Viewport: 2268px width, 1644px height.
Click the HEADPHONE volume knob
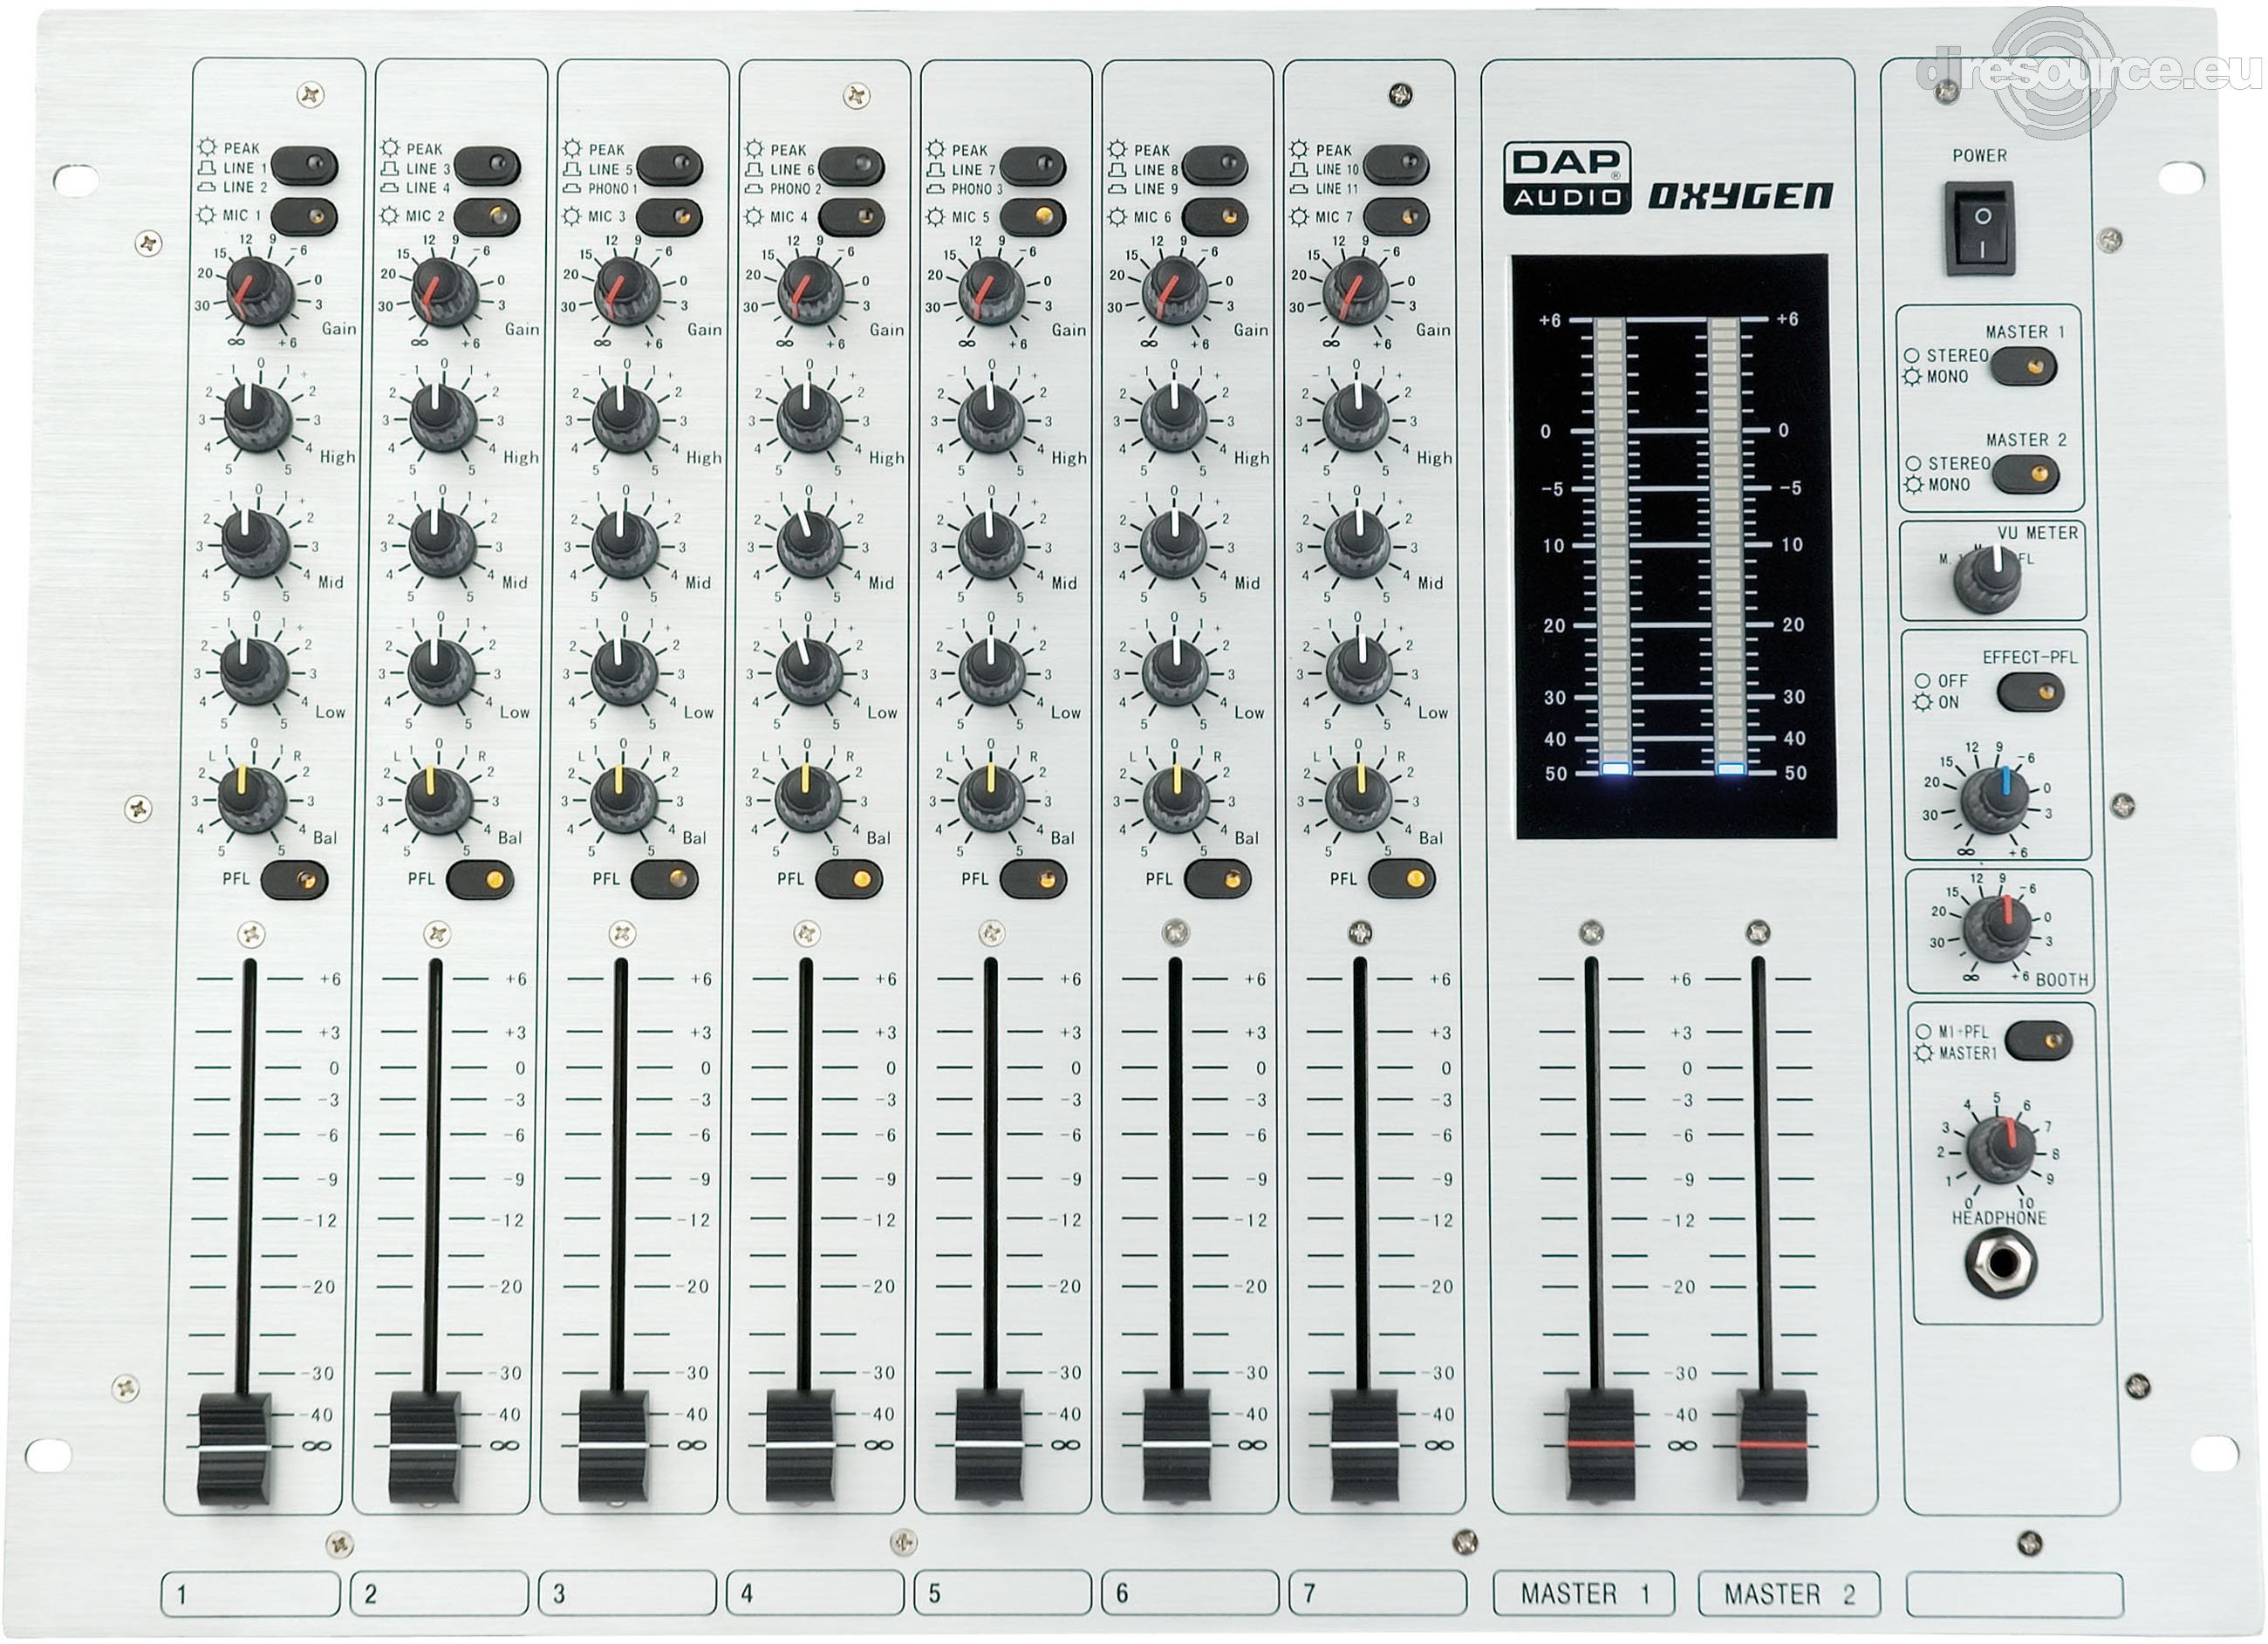point(2001,1152)
